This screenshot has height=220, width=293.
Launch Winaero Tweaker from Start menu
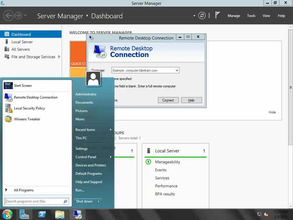click(37, 119)
